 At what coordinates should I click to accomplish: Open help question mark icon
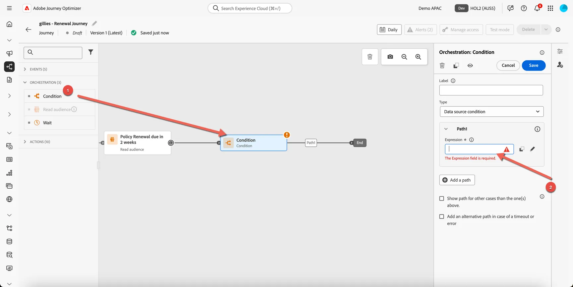pyautogui.click(x=524, y=8)
